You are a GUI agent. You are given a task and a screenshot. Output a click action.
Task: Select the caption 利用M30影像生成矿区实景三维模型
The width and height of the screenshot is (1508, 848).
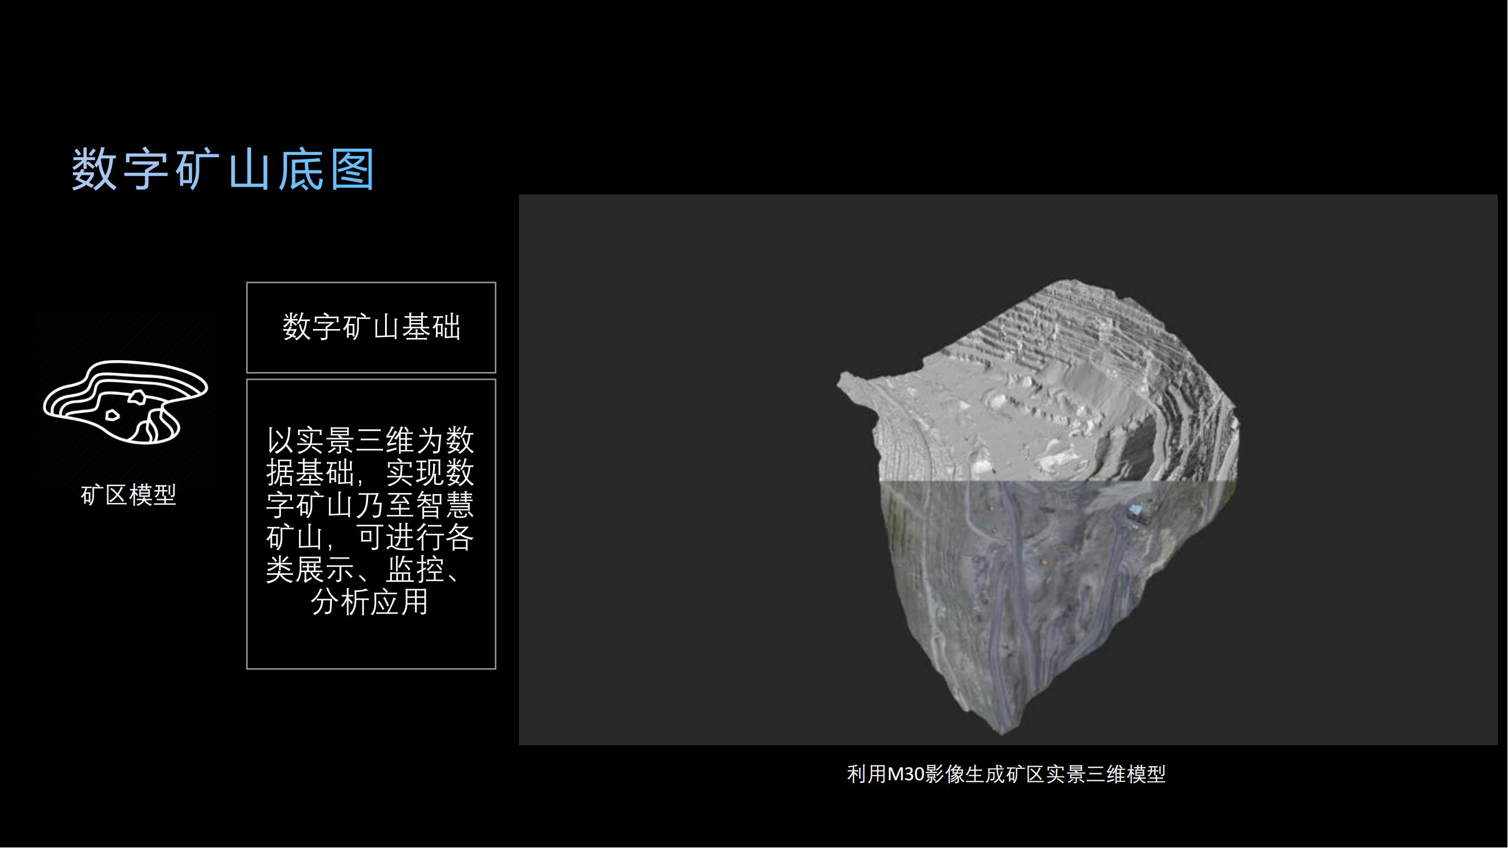point(1006,775)
